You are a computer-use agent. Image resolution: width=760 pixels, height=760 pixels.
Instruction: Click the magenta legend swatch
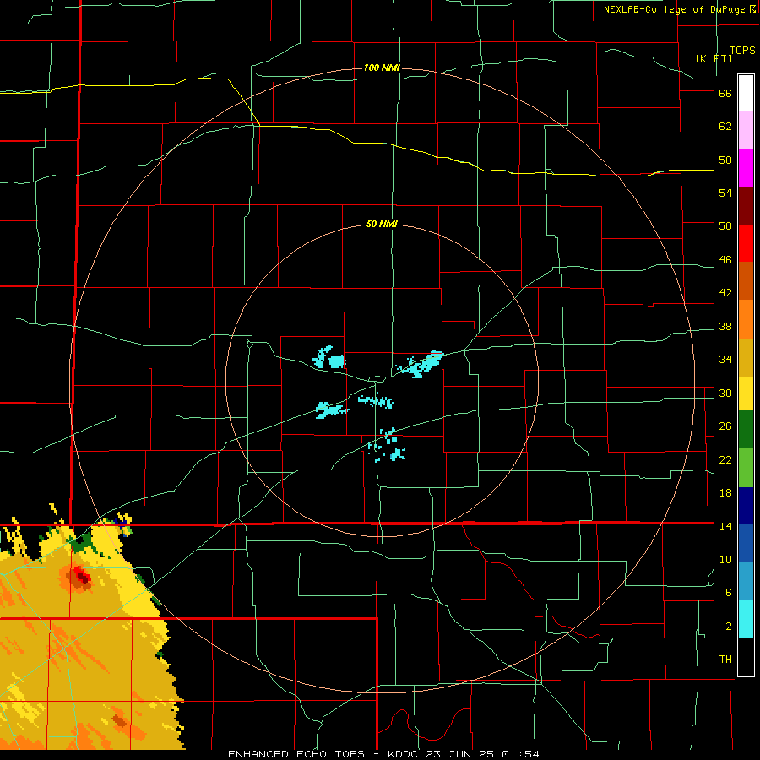coord(746,168)
